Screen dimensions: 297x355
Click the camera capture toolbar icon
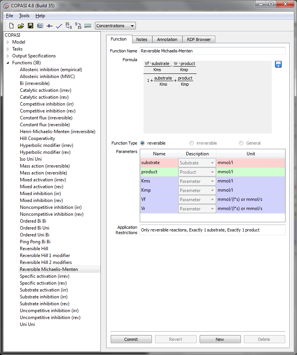tap(40, 26)
